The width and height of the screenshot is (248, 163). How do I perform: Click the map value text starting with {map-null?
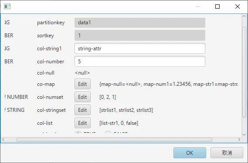click(x=168, y=84)
